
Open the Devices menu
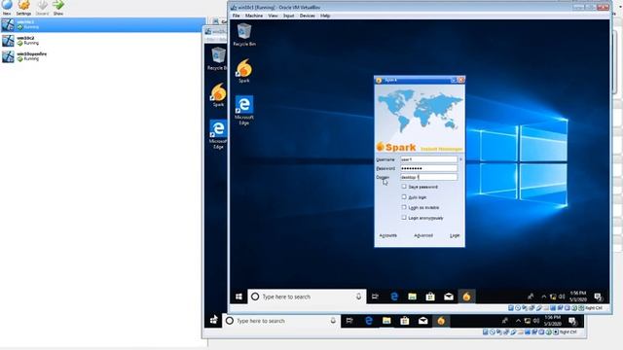[308, 16]
